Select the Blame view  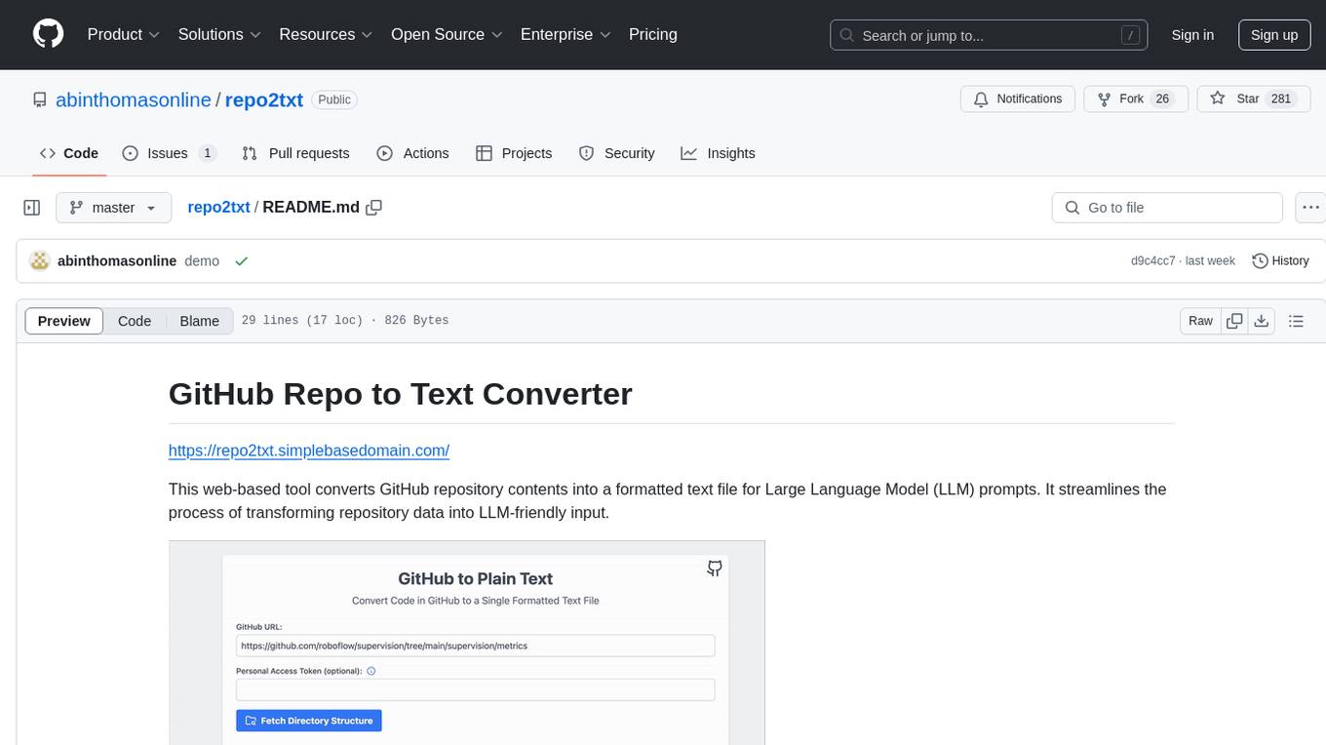(x=199, y=321)
